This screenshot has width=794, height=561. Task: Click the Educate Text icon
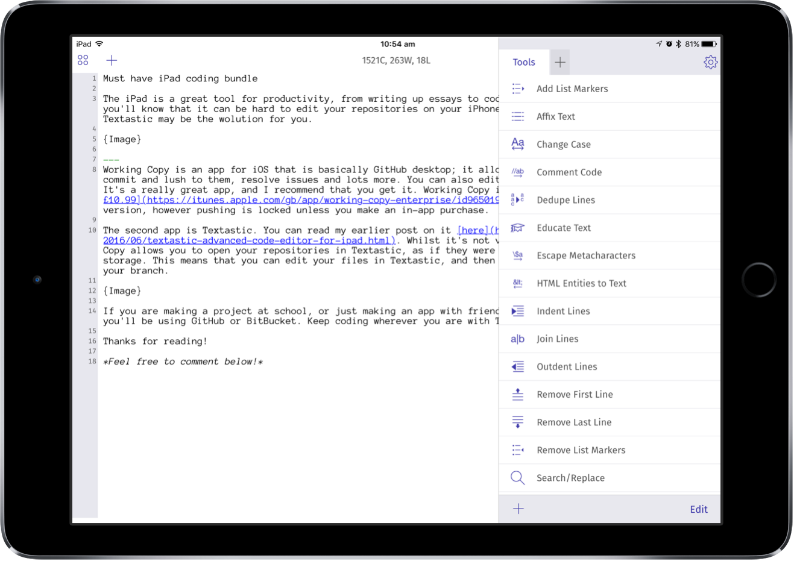pos(518,227)
